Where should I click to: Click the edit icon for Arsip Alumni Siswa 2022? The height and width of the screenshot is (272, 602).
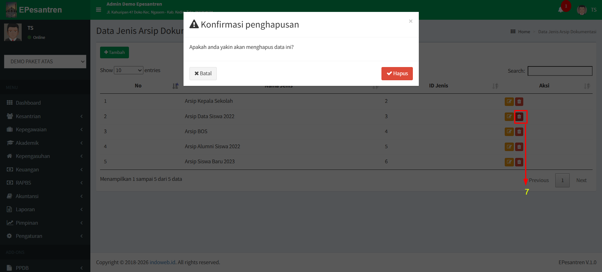coord(509,147)
